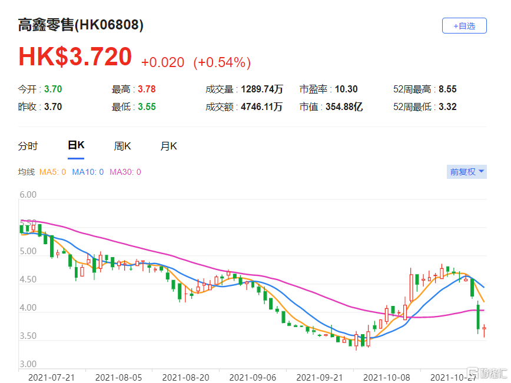511x383 pixels.
Task: Click the 2021-09-21 date axis label
Action: pyautogui.click(x=319, y=378)
